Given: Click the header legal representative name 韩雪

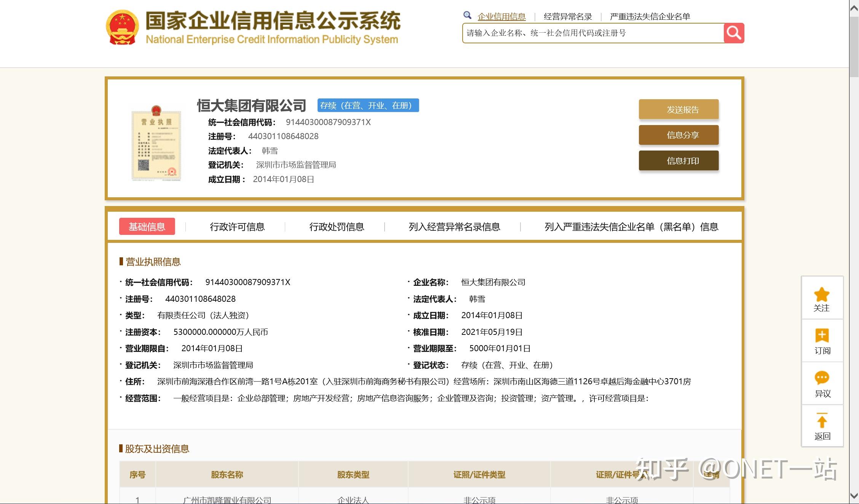Looking at the screenshot, I should click(x=270, y=151).
